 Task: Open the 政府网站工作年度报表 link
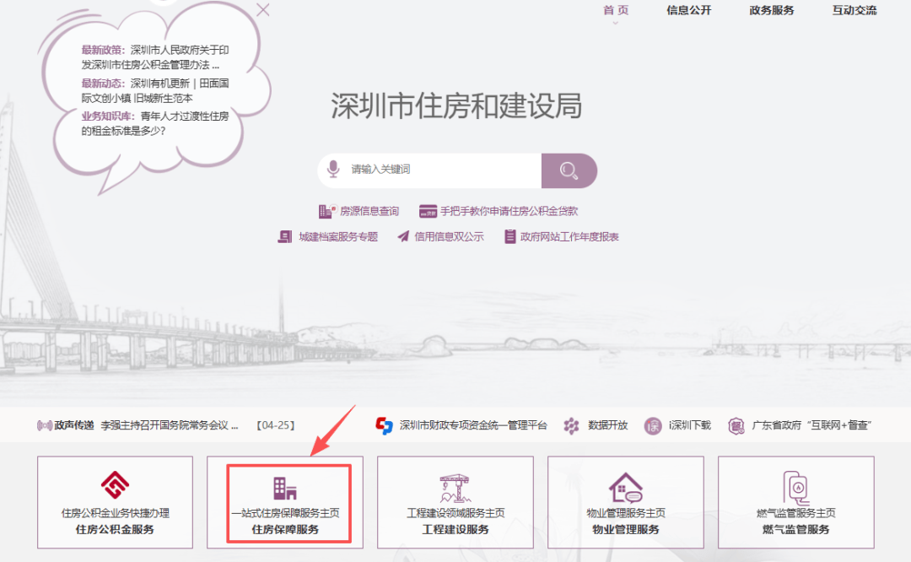pos(569,236)
